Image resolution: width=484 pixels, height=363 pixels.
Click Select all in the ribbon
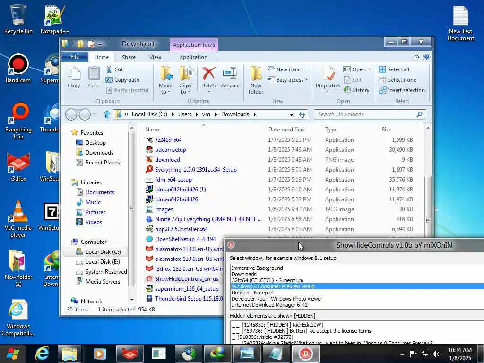(395, 69)
